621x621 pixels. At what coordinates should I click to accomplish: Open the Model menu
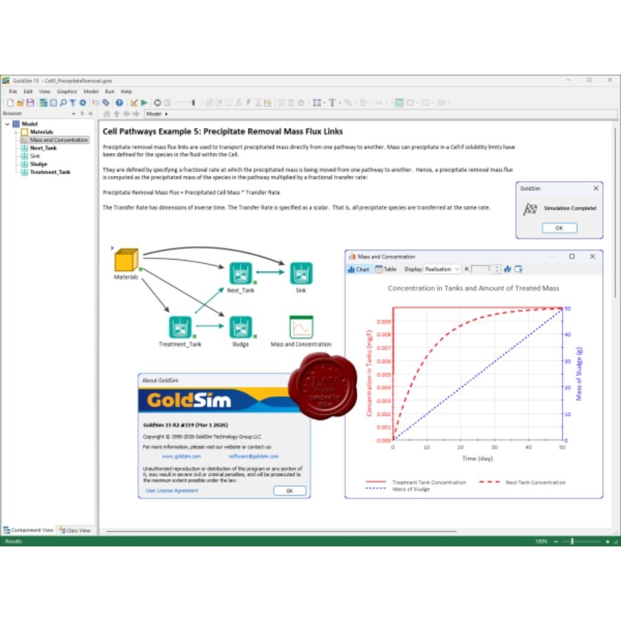91,92
